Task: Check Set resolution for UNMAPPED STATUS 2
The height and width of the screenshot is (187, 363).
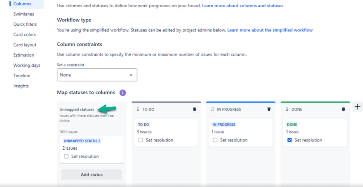Action: (66, 156)
